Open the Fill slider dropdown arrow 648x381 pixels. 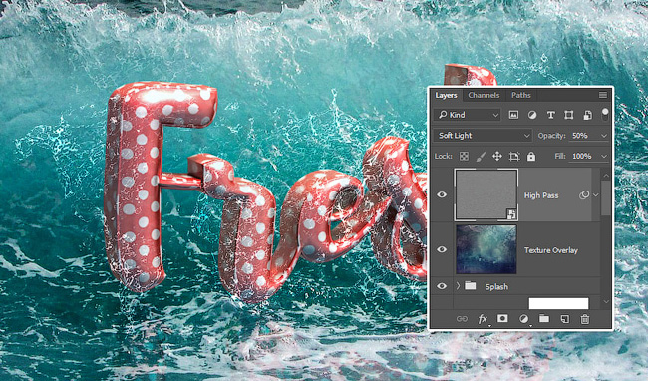coord(604,157)
